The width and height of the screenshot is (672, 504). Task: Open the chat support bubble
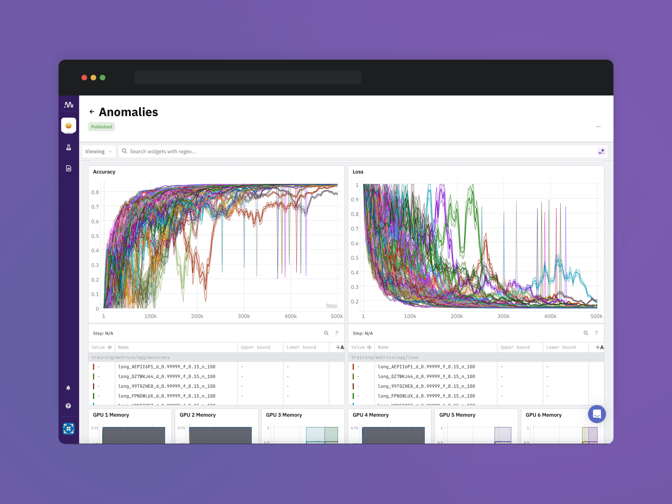[597, 414]
